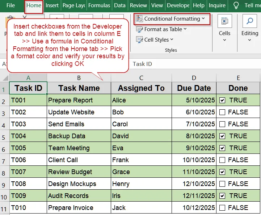Click the Conditional Formatting icon

pos(139,18)
